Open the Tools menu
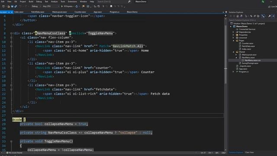Viewport: 277px width, 156px height. [63, 2]
